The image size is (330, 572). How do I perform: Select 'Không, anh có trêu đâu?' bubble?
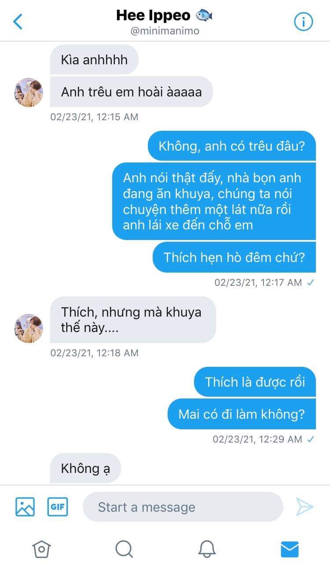coord(232,146)
